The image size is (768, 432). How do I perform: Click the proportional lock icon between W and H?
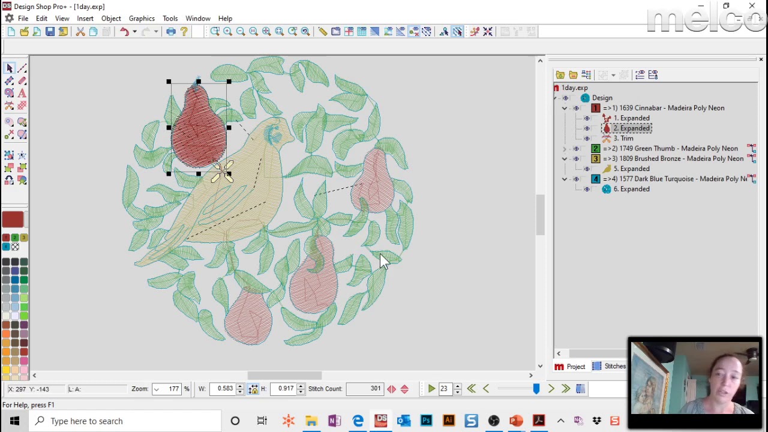point(253,389)
